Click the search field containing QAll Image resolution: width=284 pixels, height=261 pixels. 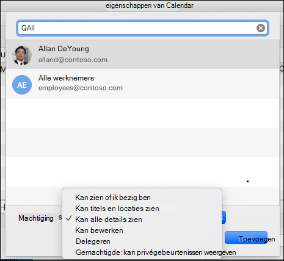tap(142, 28)
